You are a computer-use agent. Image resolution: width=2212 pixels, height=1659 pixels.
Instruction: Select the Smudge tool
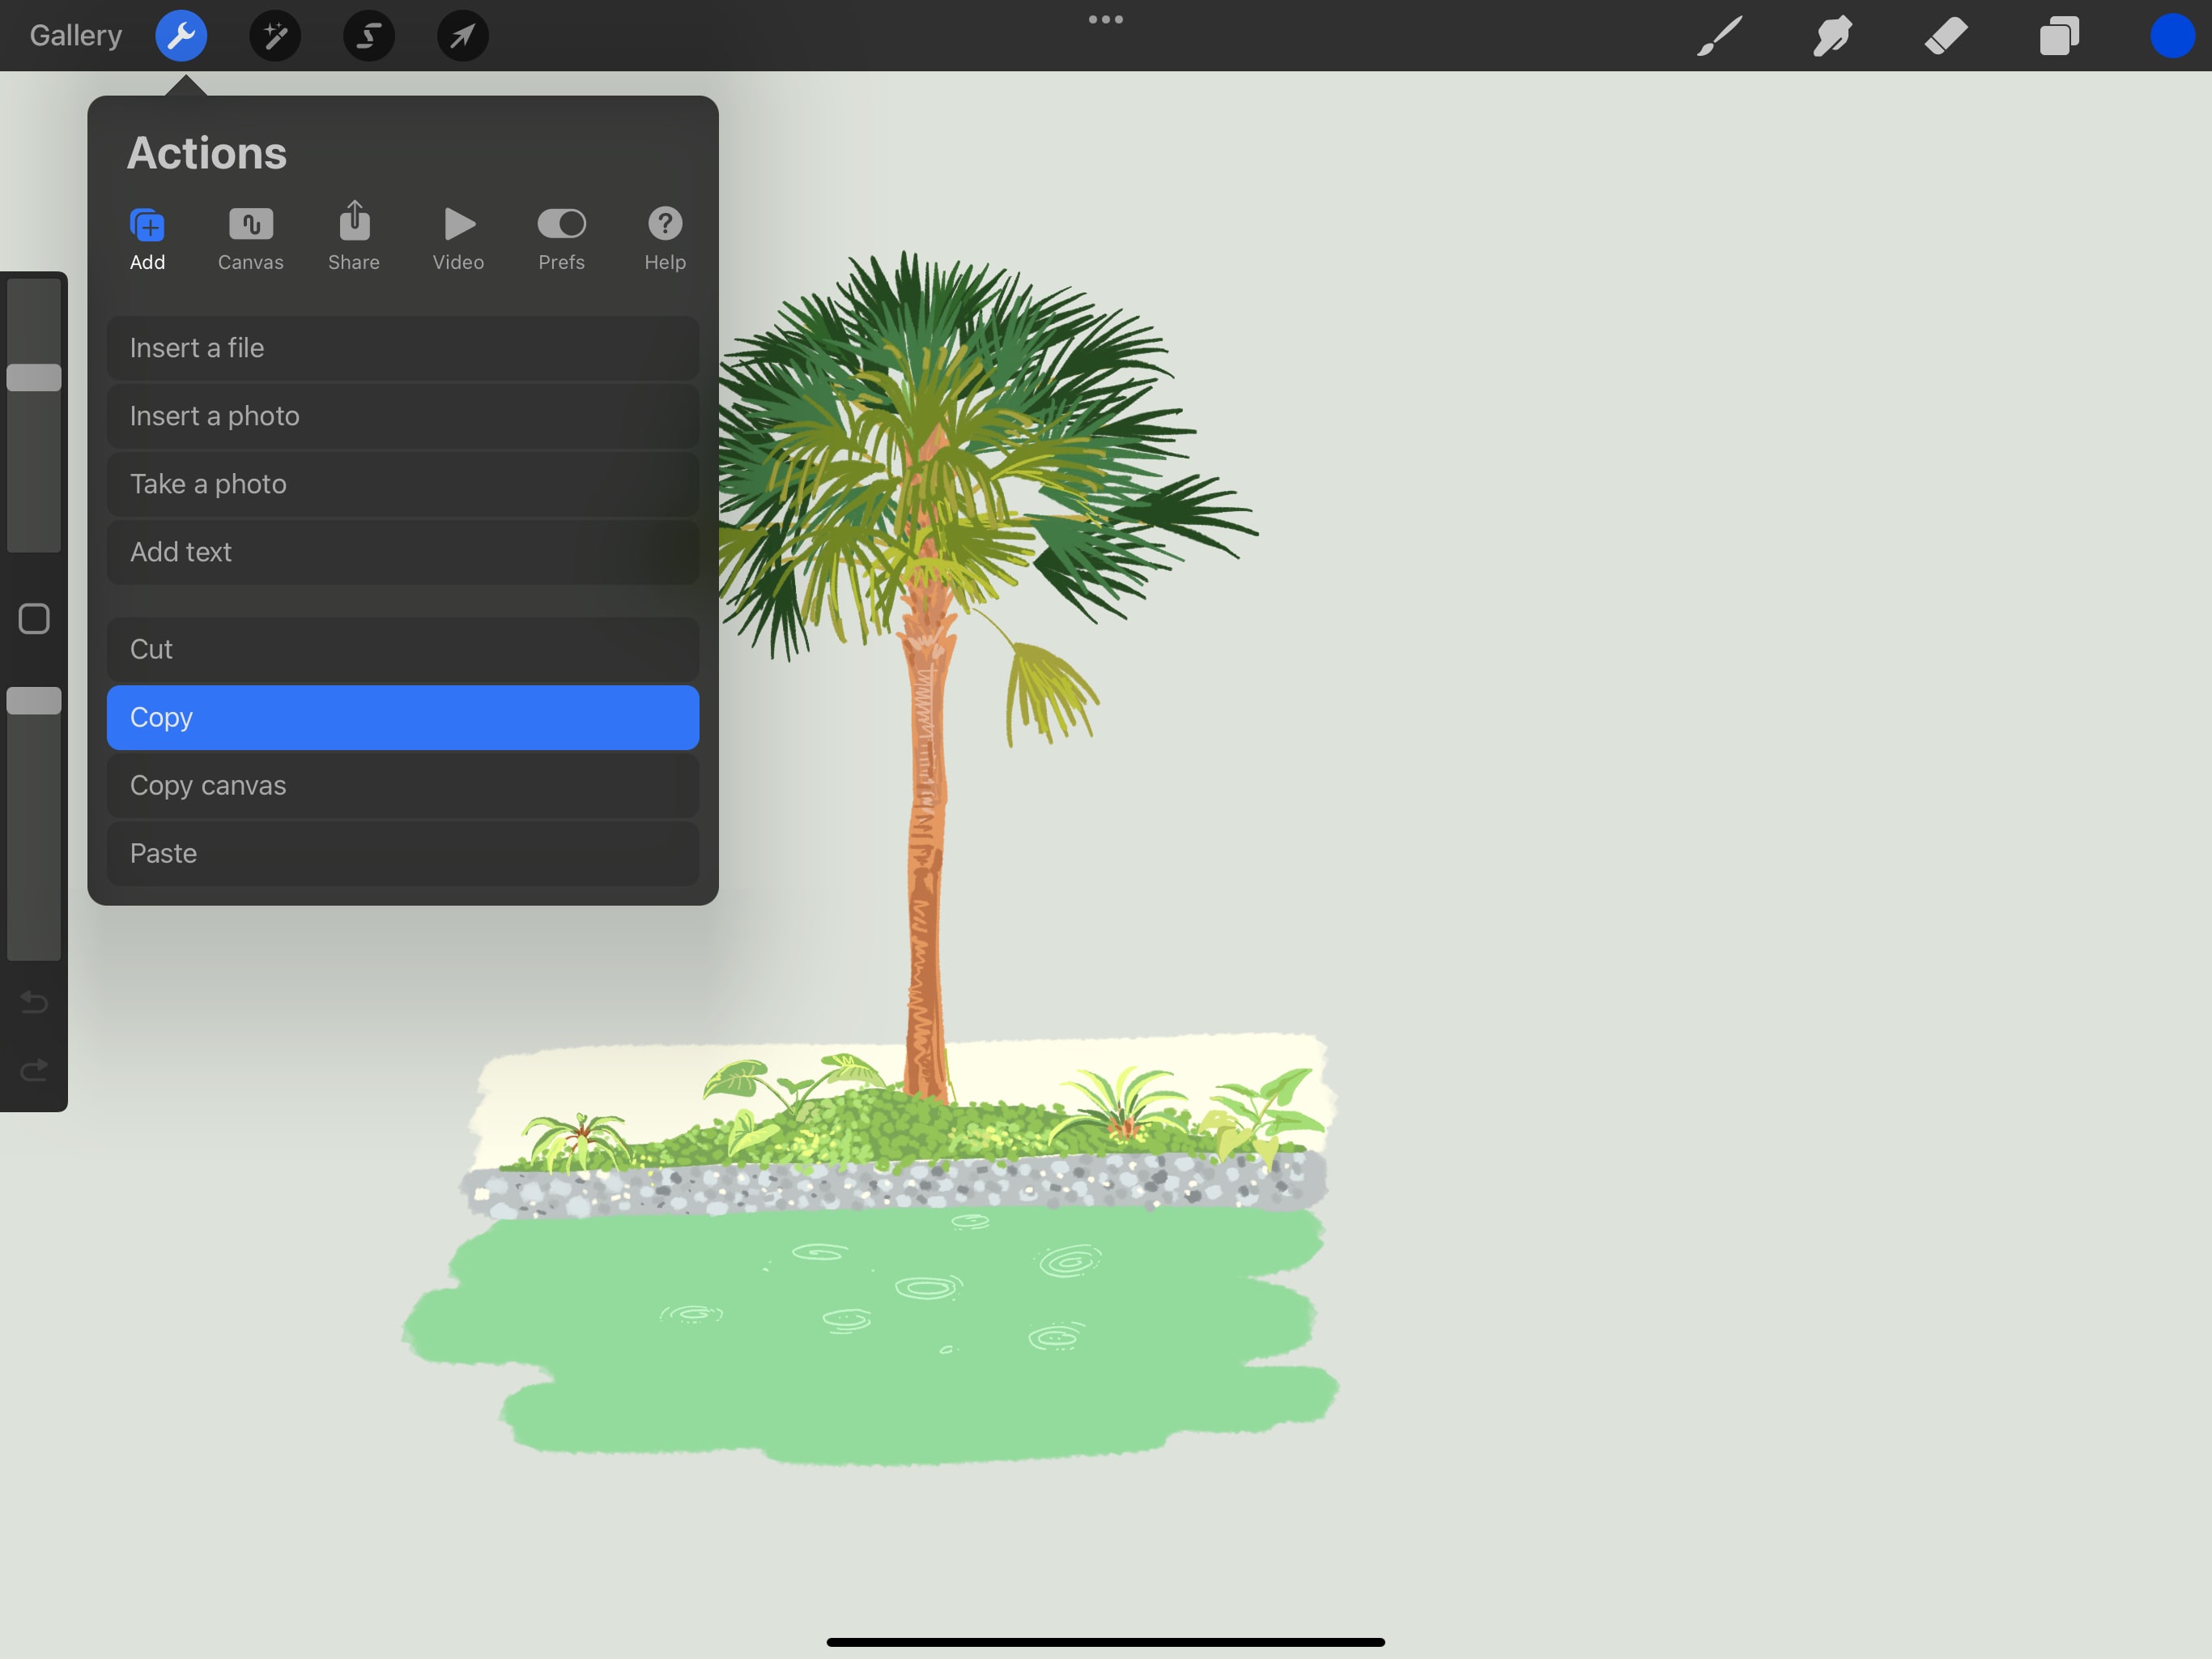point(1832,35)
